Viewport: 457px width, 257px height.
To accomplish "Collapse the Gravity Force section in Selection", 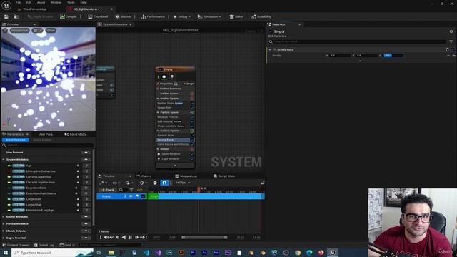I will [x=270, y=50].
